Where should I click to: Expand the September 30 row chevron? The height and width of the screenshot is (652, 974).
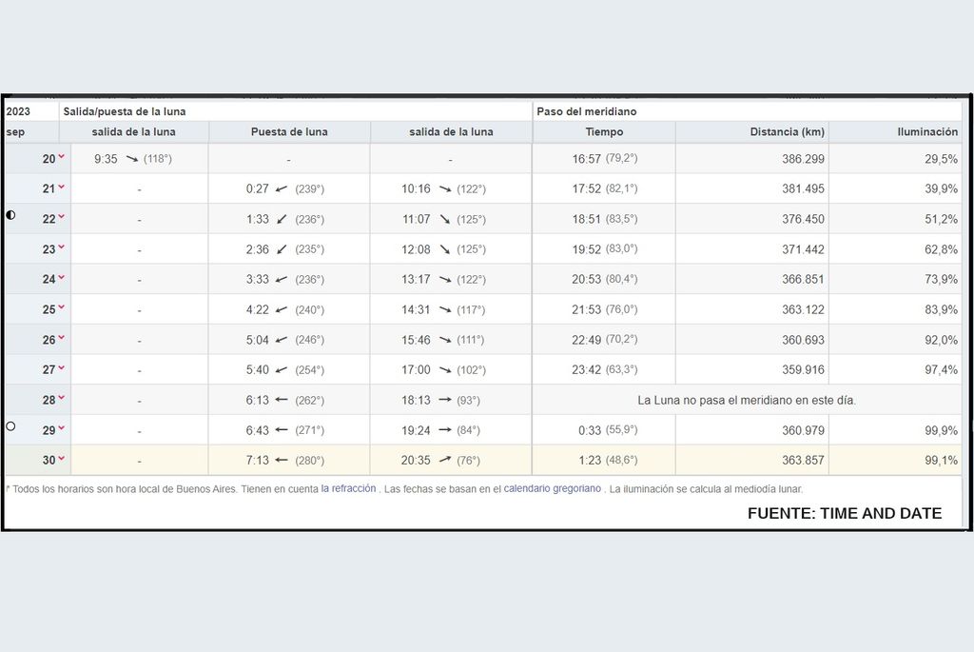coord(62,459)
